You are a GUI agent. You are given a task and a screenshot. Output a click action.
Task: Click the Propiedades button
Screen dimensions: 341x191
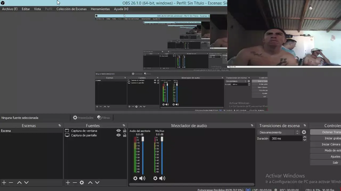click(x=83, y=118)
